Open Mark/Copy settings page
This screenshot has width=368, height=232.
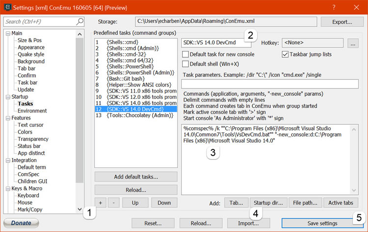[x=30, y=209]
